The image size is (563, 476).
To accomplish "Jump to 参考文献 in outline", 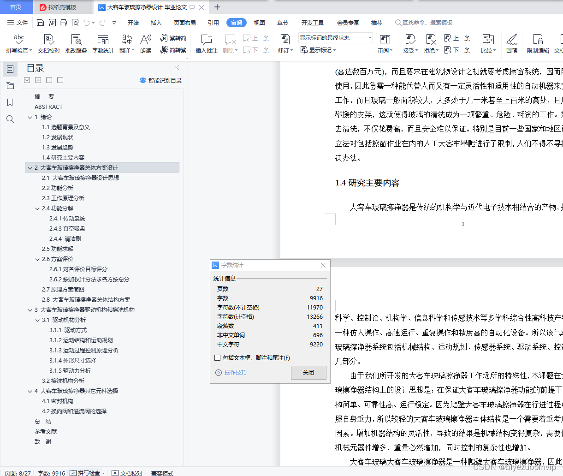I will click(x=46, y=432).
